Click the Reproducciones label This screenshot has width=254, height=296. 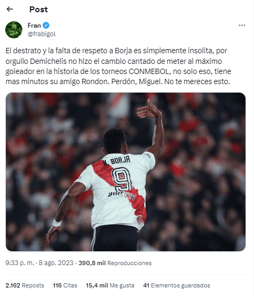130,263
